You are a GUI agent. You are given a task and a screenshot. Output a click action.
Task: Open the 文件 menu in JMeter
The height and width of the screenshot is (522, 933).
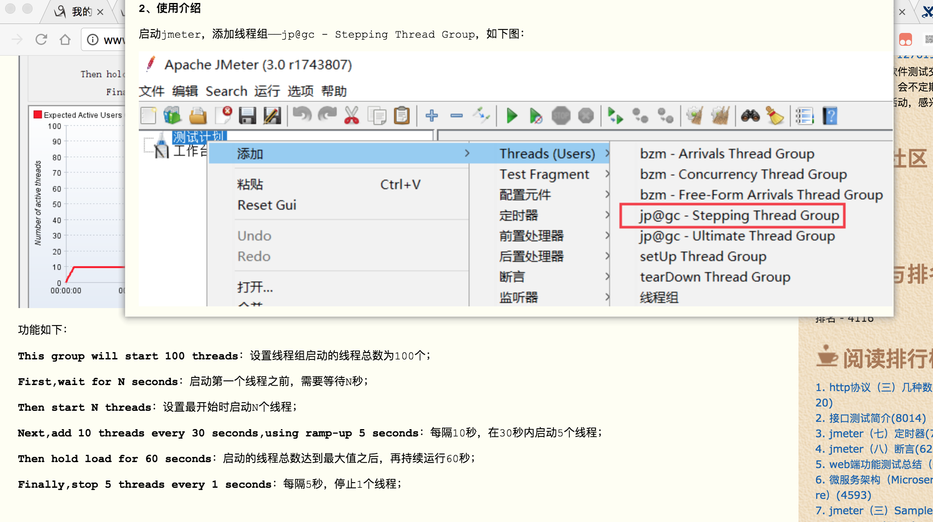[x=152, y=91]
